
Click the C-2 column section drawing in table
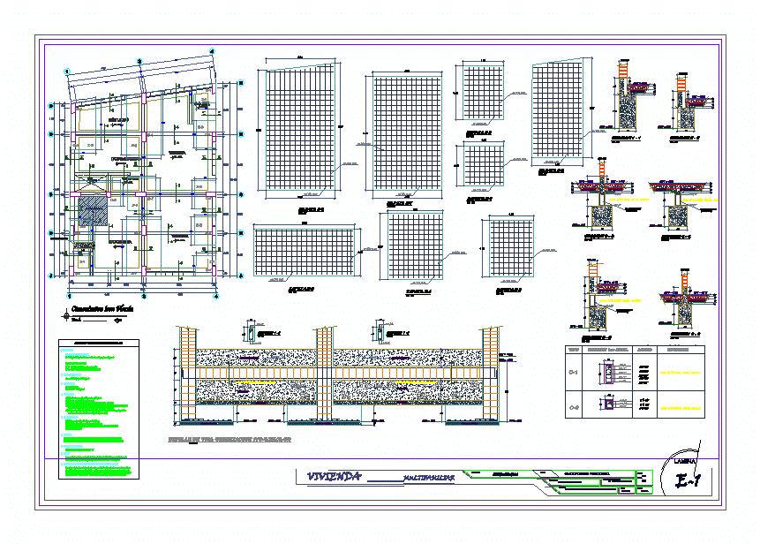(x=608, y=404)
